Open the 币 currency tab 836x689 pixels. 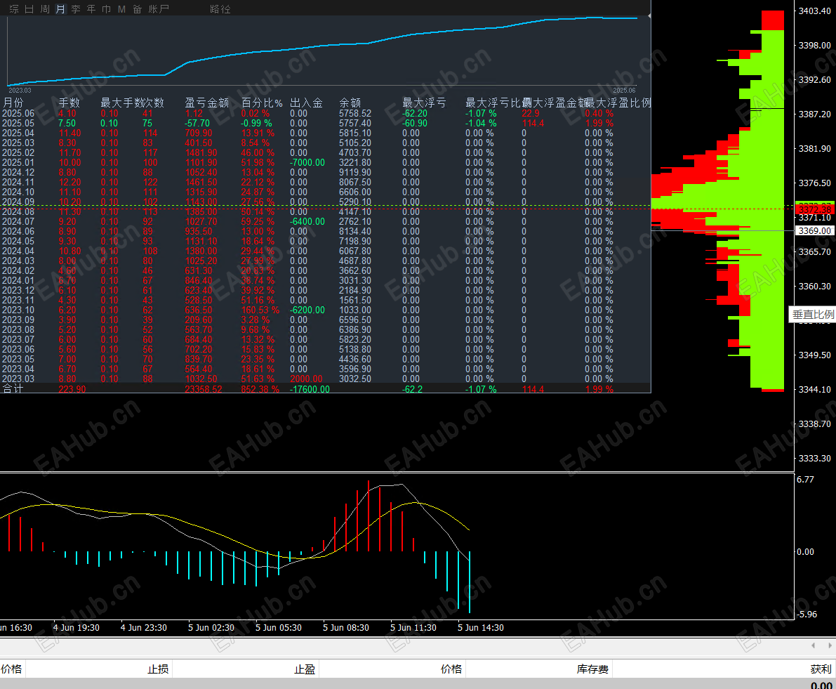click(x=107, y=9)
